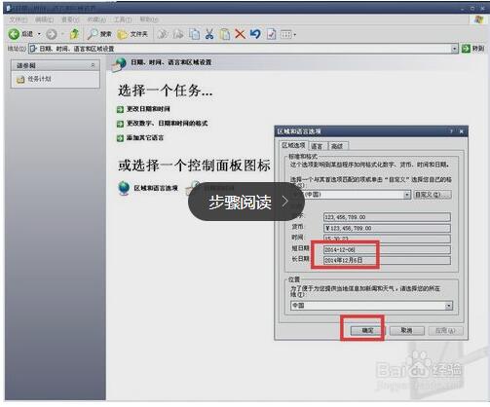Open the 工具 menu
The width and height of the screenshot is (490, 407).
[x=123, y=19]
